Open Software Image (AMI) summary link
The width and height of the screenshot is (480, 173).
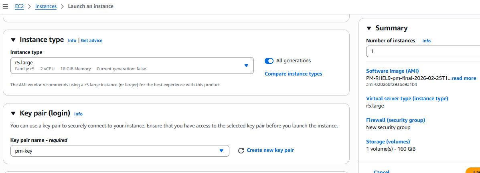pos(393,72)
